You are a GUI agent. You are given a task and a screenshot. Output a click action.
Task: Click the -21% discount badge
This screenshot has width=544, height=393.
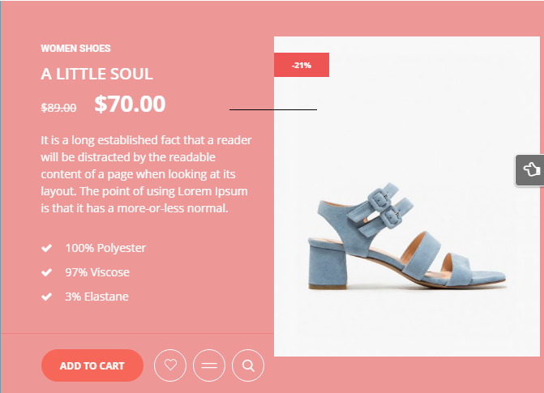click(302, 65)
